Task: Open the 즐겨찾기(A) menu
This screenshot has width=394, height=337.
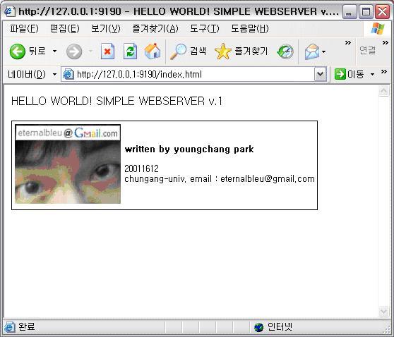Action: tap(155, 29)
